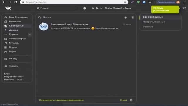This screenshot has width=188, height=106.
Task: Expand the Ещё dropdown
Action: point(20,79)
